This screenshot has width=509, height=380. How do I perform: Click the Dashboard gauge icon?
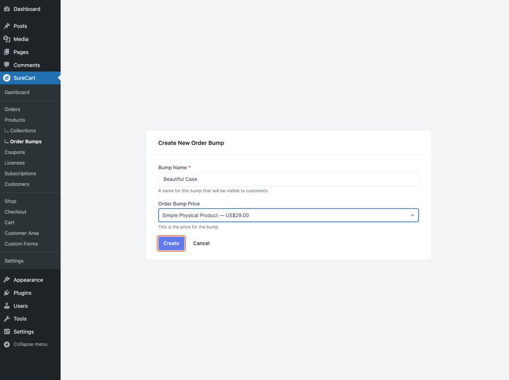tap(7, 9)
